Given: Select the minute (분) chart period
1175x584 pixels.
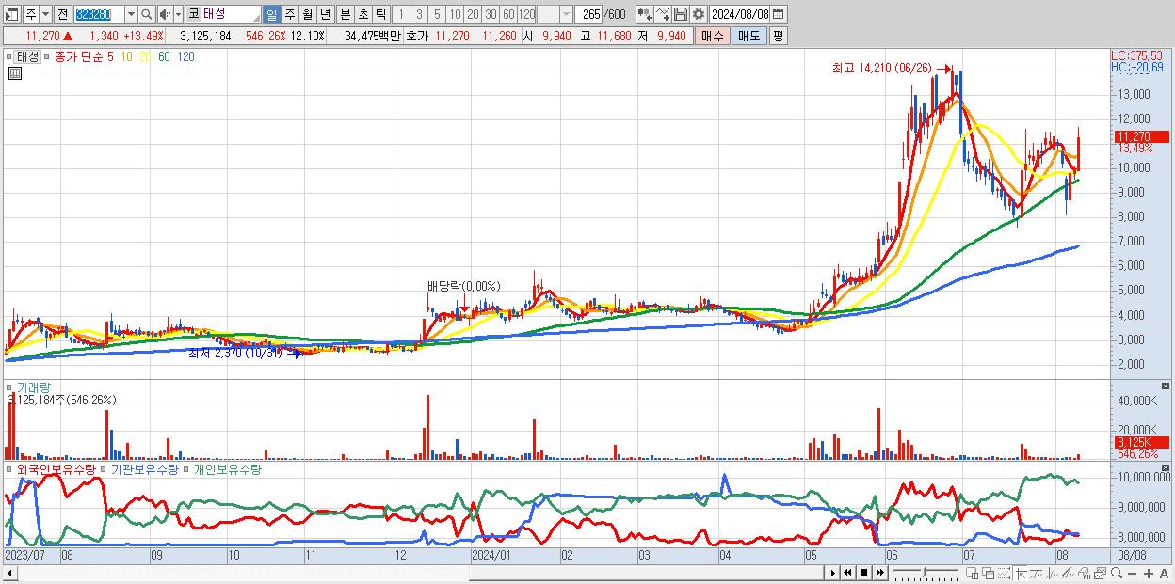Looking at the screenshot, I should tap(345, 14).
